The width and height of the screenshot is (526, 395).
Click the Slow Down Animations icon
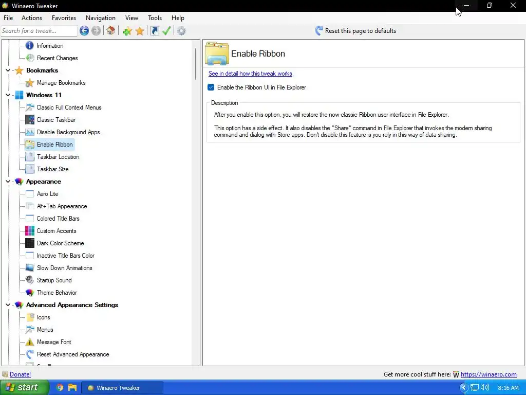coord(30,267)
